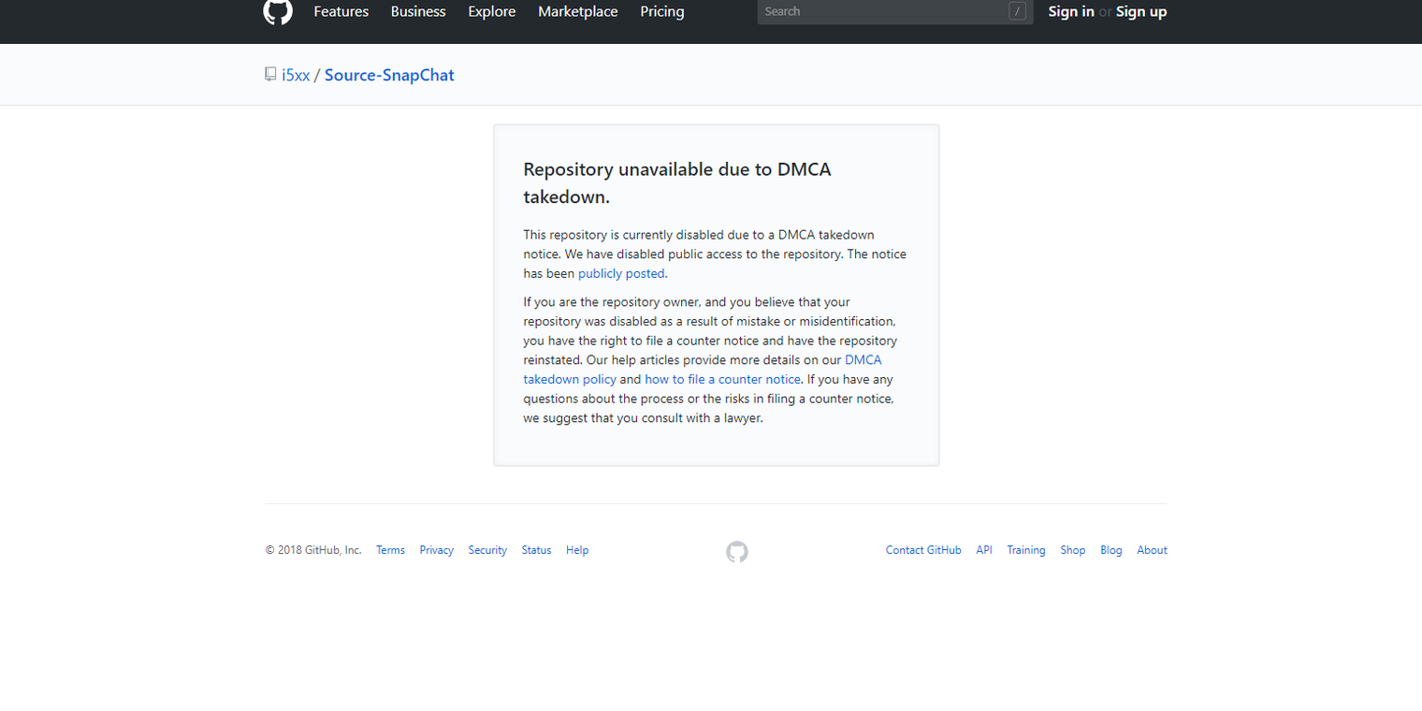Click the "© 2018 GitHub, Inc." copyright text
The height and width of the screenshot is (711, 1422).
pyautogui.click(x=313, y=550)
